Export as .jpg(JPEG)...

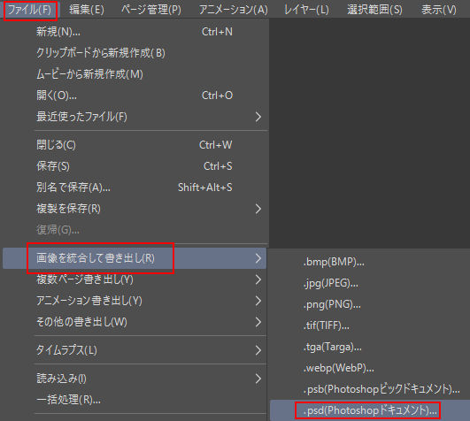pos(370,283)
